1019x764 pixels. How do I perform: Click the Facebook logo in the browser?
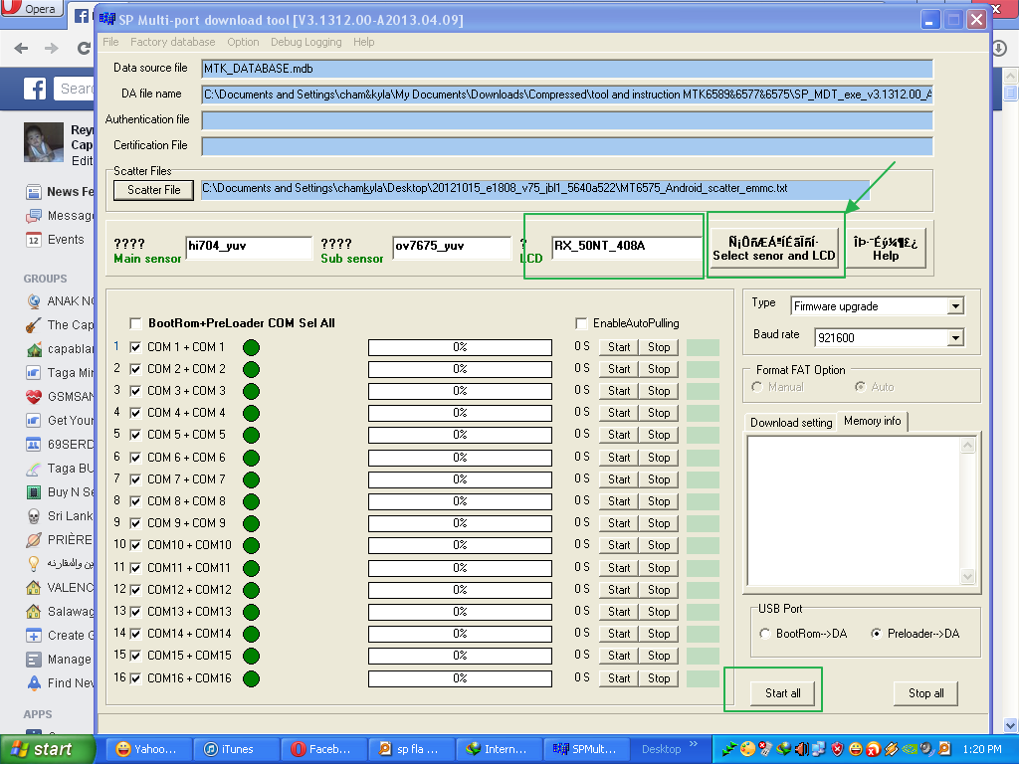[x=36, y=90]
